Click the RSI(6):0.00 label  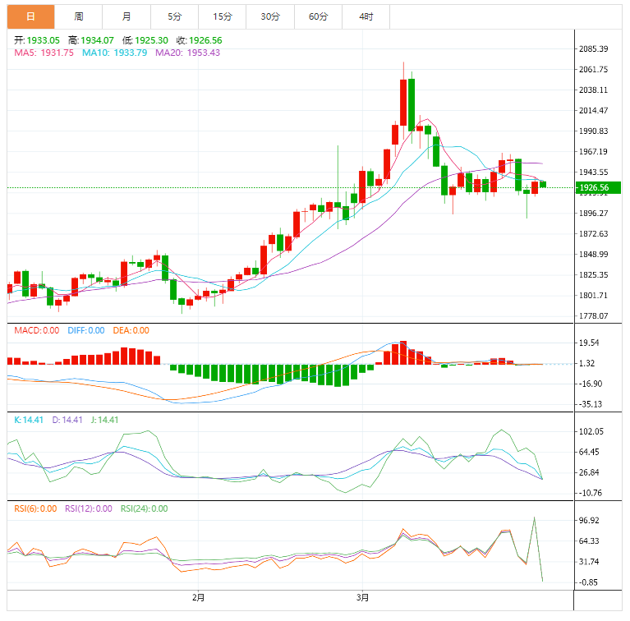coord(35,508)
